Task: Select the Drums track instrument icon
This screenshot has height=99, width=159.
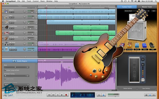Action: click(6, 11)
